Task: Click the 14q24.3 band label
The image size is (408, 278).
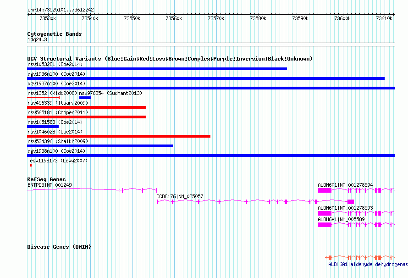Action: point(37,39)
